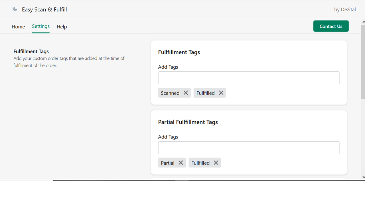The image size is (365, 205).
Task: Switch to the Home tab
Action: click(x=18, y=26)
